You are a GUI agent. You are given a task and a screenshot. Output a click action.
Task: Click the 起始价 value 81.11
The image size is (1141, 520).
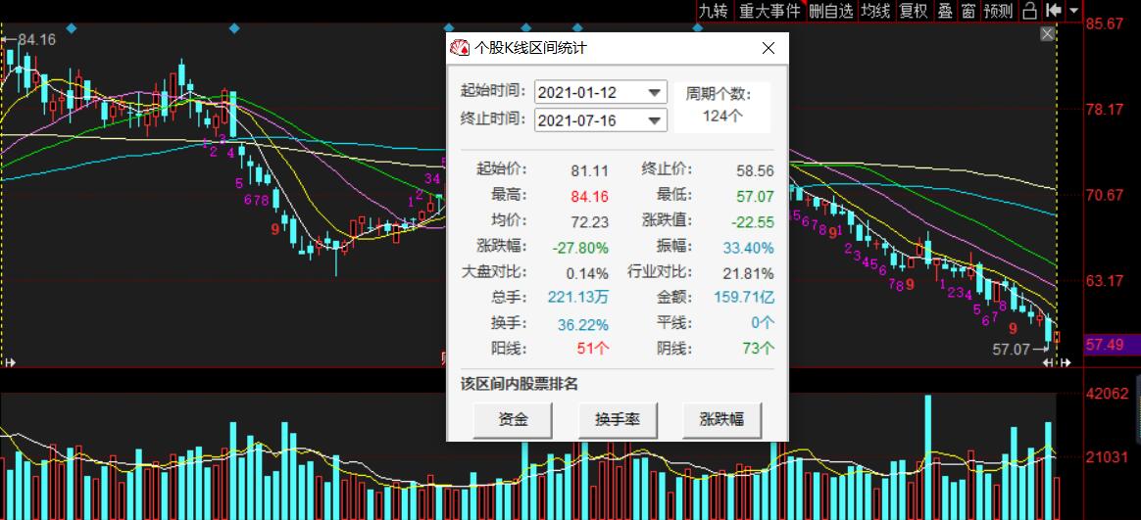pos(589,171)
